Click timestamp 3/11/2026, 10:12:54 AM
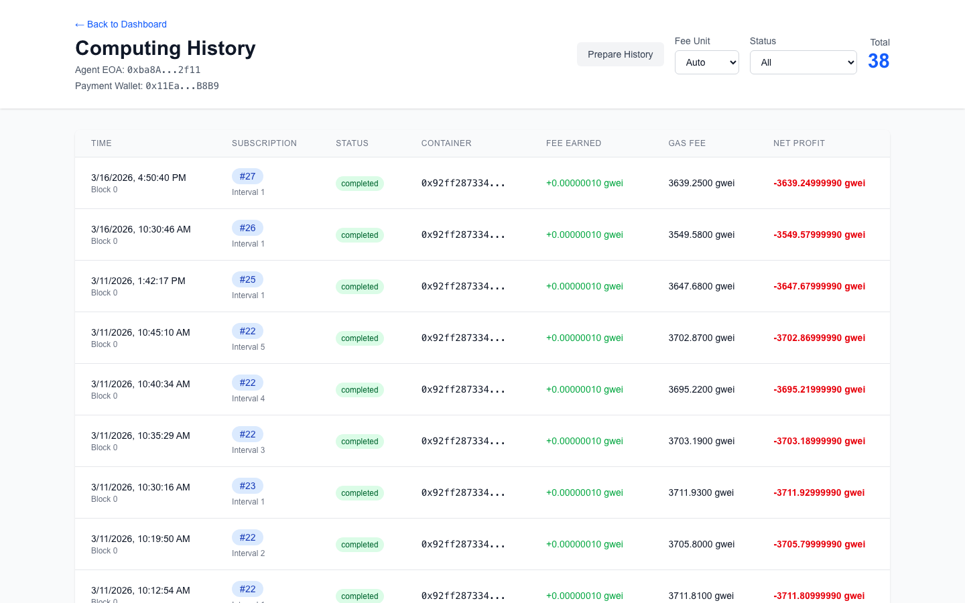The height and width of the screenshot is (603, 965). pyautogui.click(x=141, y=590)
